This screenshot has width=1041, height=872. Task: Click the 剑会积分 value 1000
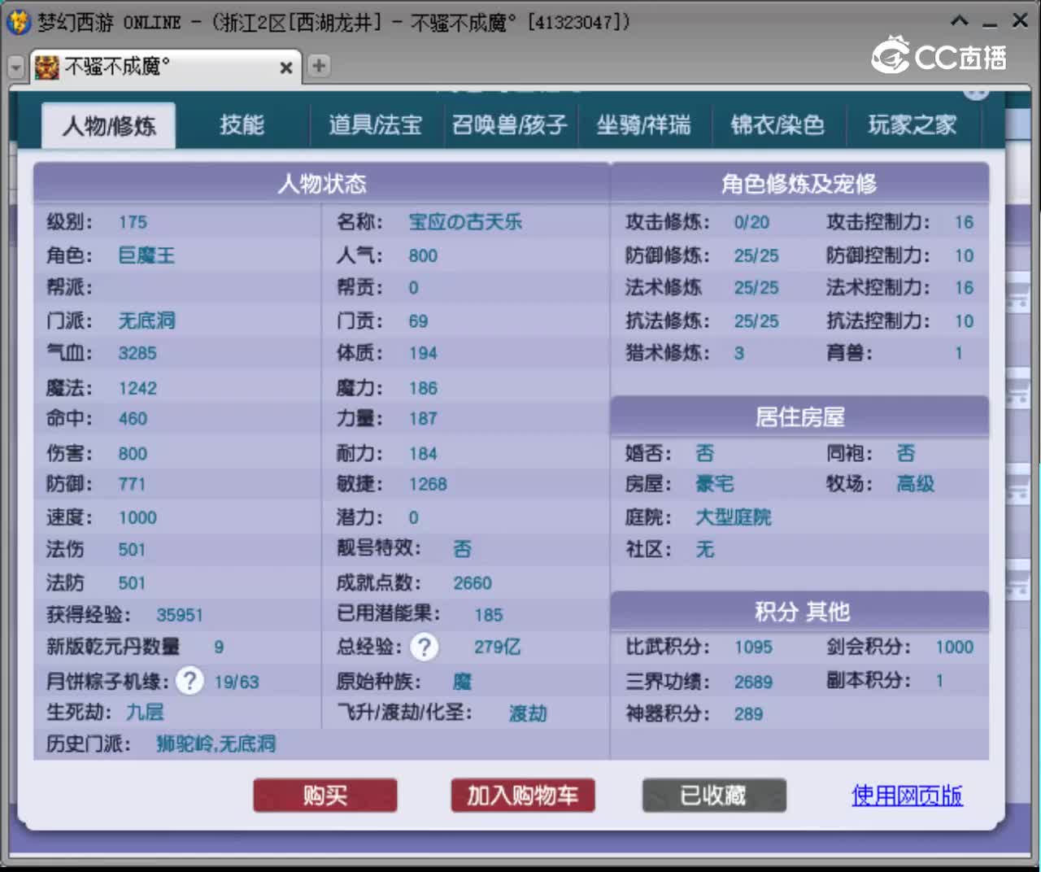[x=954, y=647]
